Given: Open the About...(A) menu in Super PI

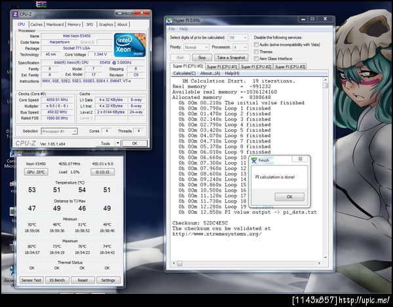Looking at the screenshot, I should coord(210,73).
